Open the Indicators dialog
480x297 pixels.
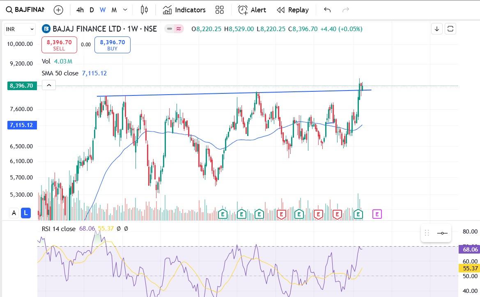click(x=184, y=10)
